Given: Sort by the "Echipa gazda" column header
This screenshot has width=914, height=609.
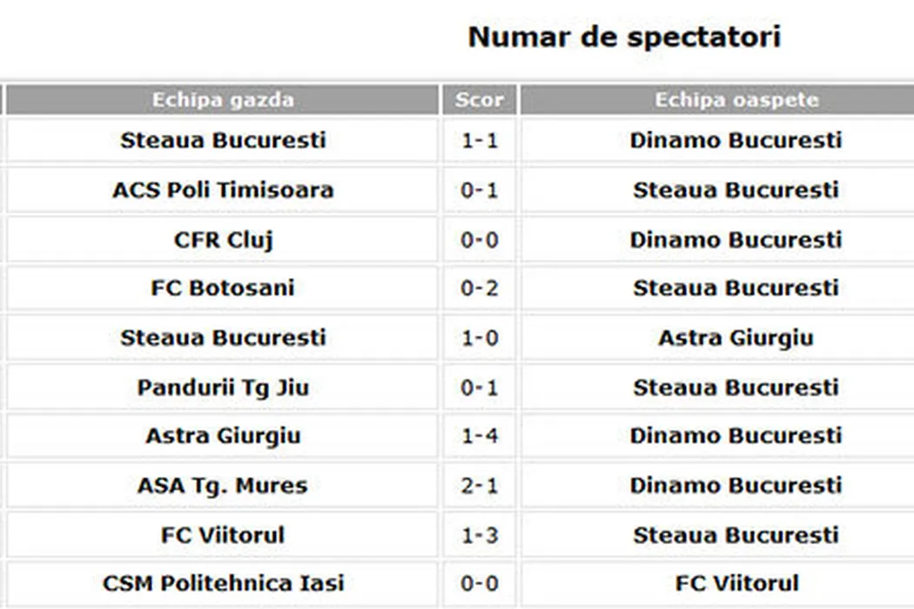Looking at the screenshot, I should 223,100.
